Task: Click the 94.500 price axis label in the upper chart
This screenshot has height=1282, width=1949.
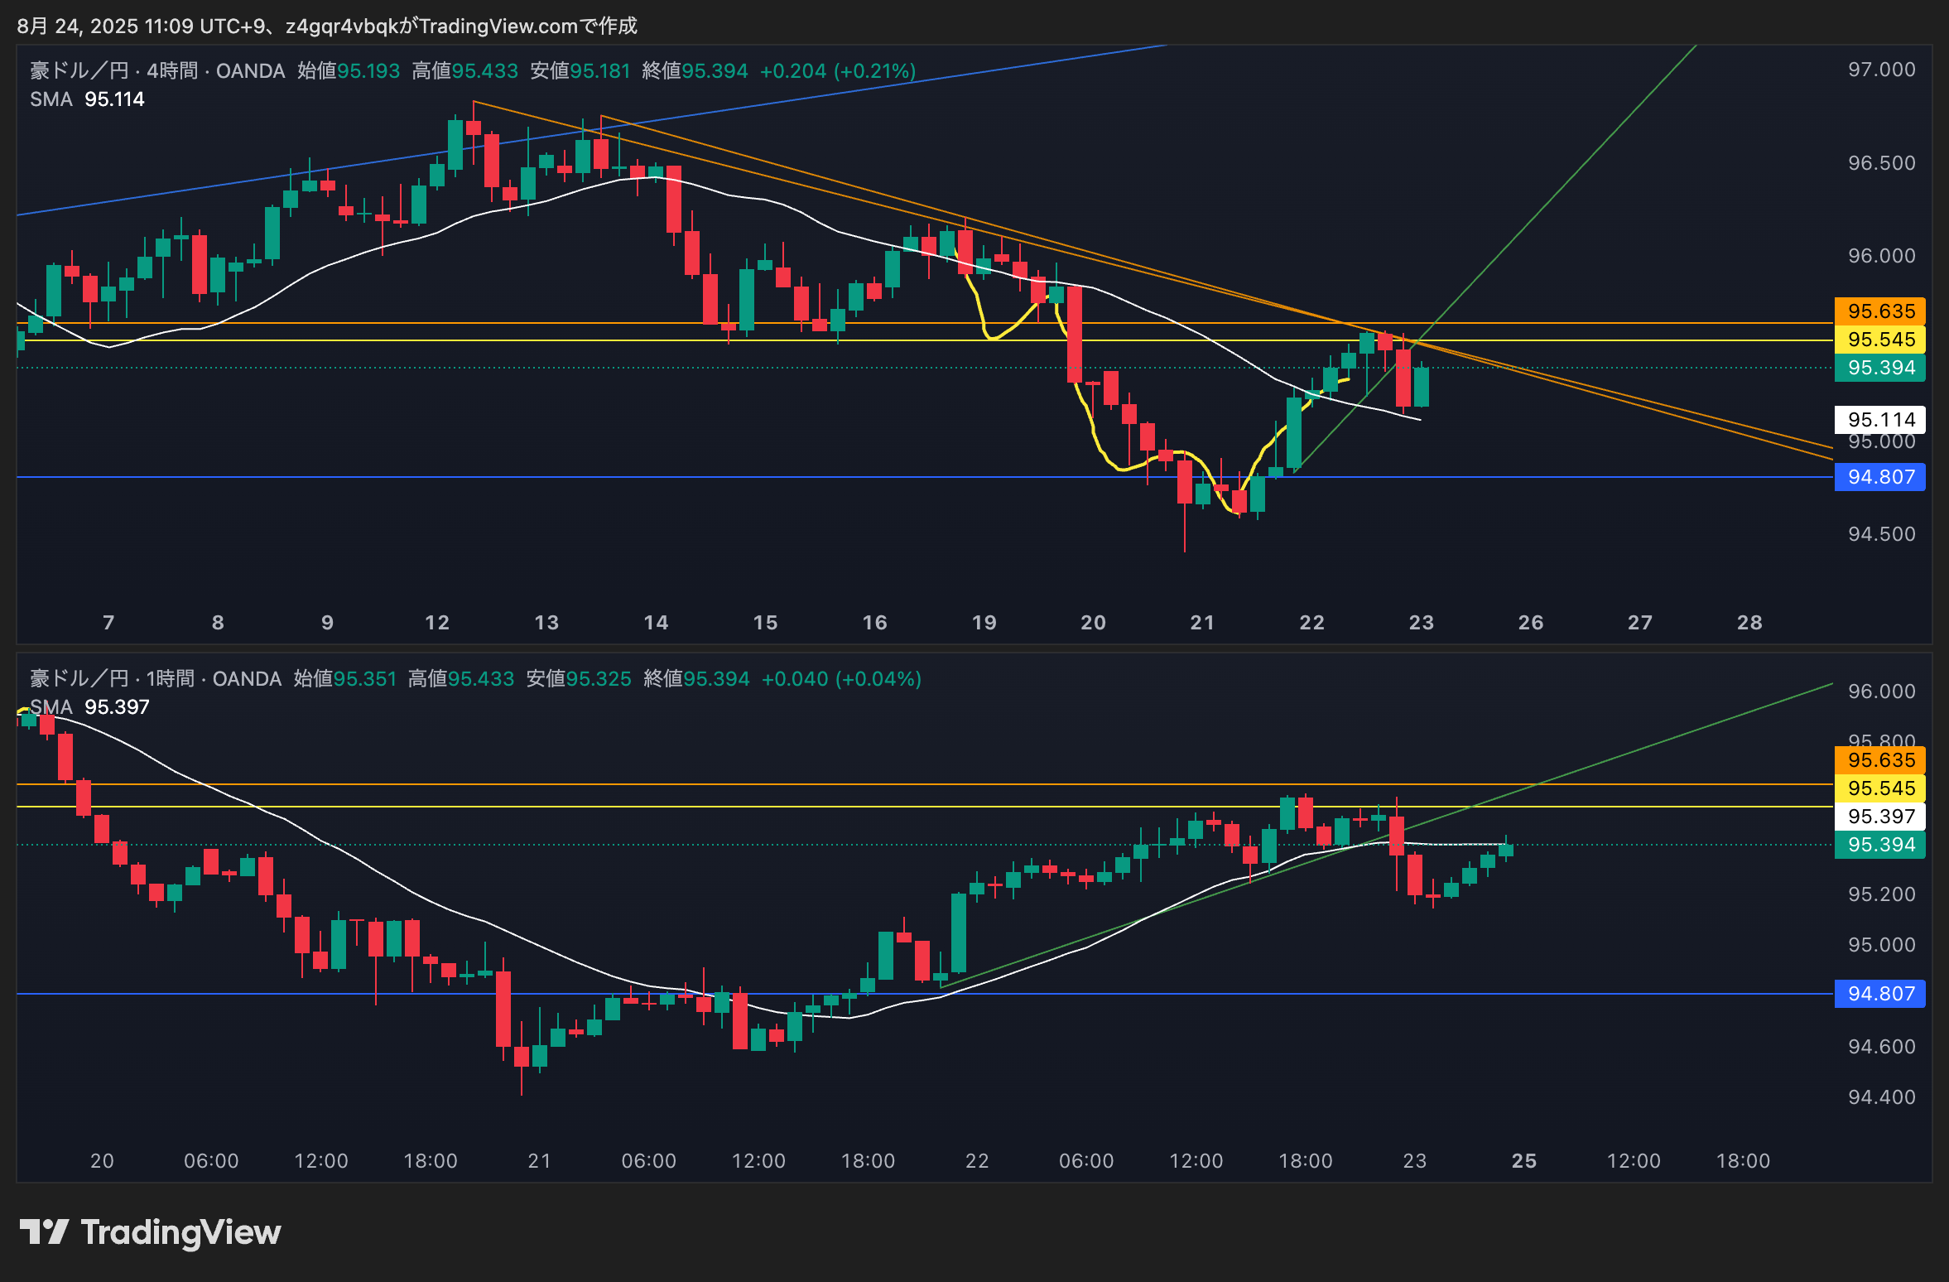Action: pos(1882,534)
